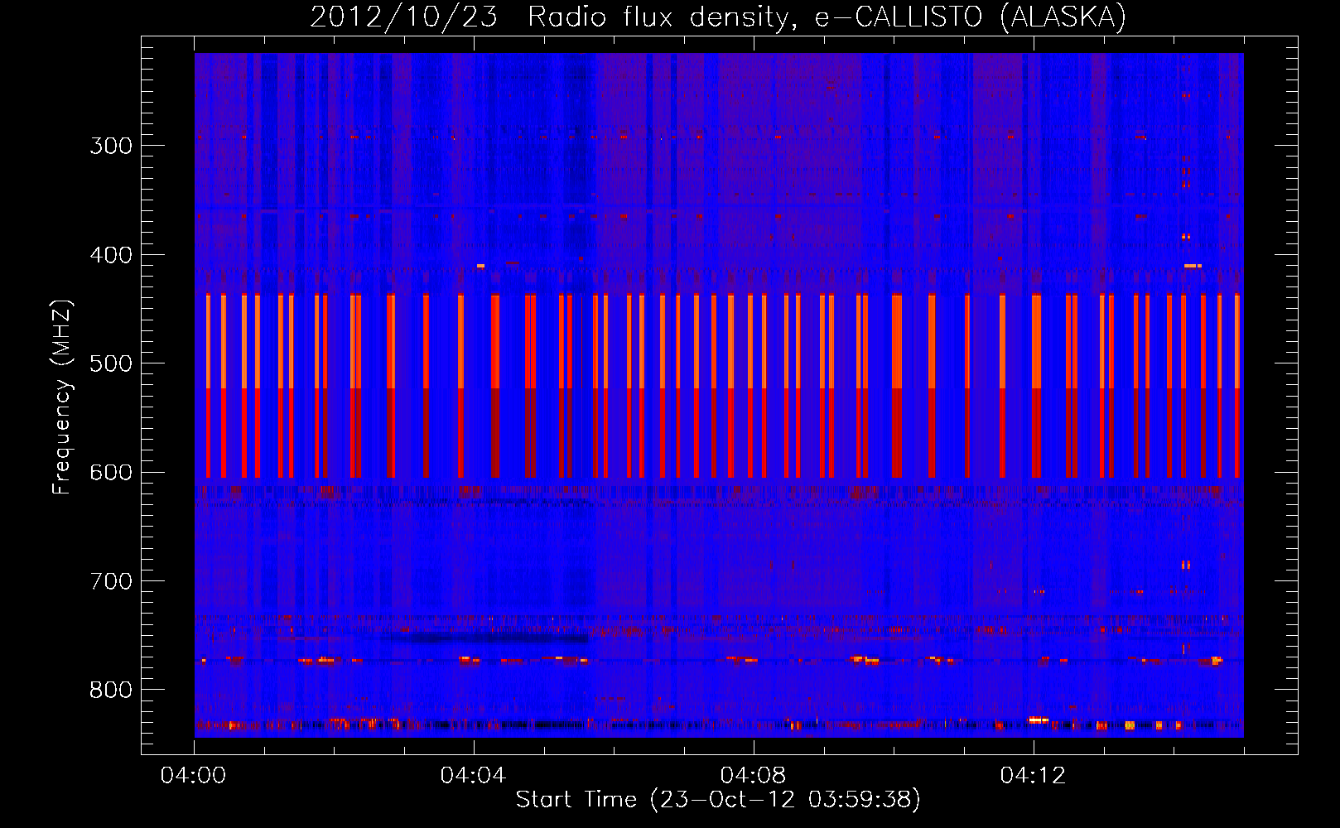Viewport: 1340px width, 828px height.
Task: Click the Start Time axis caption
Action: [x=718, y=800]
